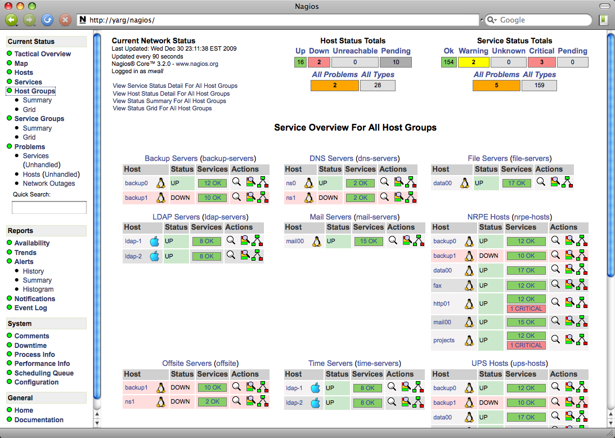Open the Backup Servers host group link

tap(171, 158)
